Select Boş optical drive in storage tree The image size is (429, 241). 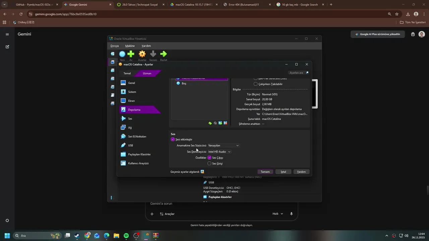tap(184, 83)
